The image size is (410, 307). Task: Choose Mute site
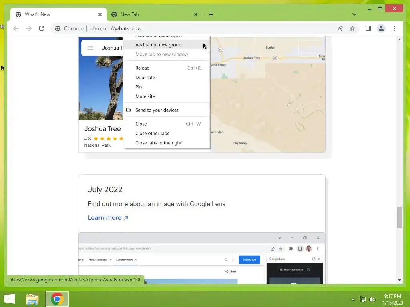[167, 96]
